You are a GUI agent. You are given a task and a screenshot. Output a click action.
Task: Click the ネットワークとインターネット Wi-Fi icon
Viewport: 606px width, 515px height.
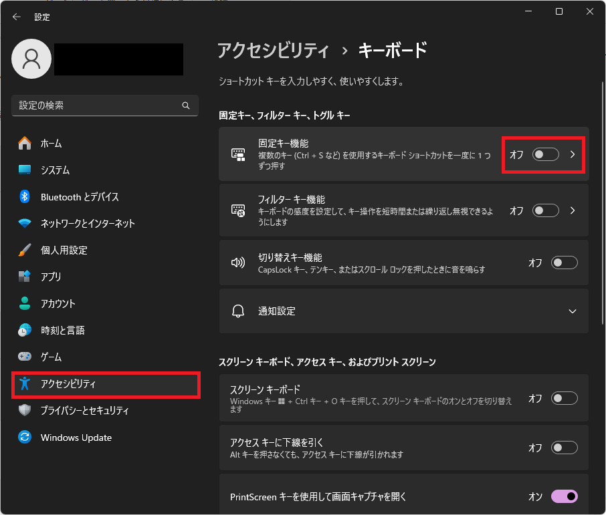coord(25,224)
